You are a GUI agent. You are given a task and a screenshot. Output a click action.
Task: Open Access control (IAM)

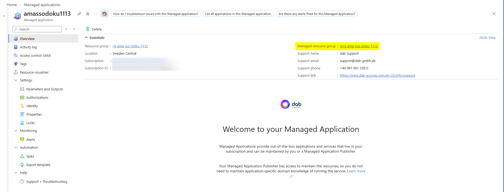click(35, 56)
